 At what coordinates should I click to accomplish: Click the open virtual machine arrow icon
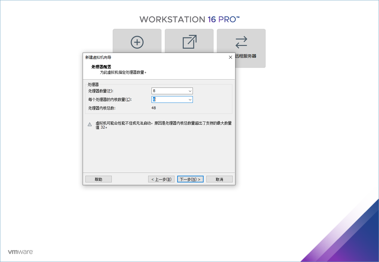[189, 42]
